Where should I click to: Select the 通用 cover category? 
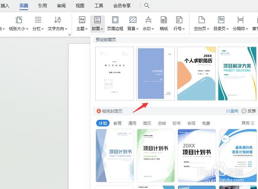132,123
